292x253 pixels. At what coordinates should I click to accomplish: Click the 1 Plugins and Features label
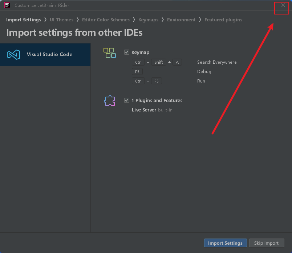coord(157,100)
